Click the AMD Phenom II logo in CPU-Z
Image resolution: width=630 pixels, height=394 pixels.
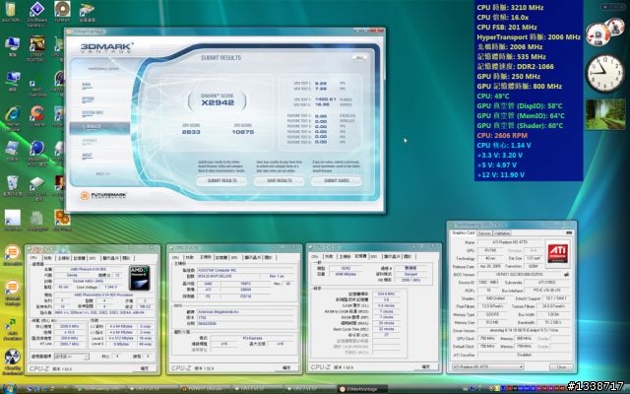(140, 278)
